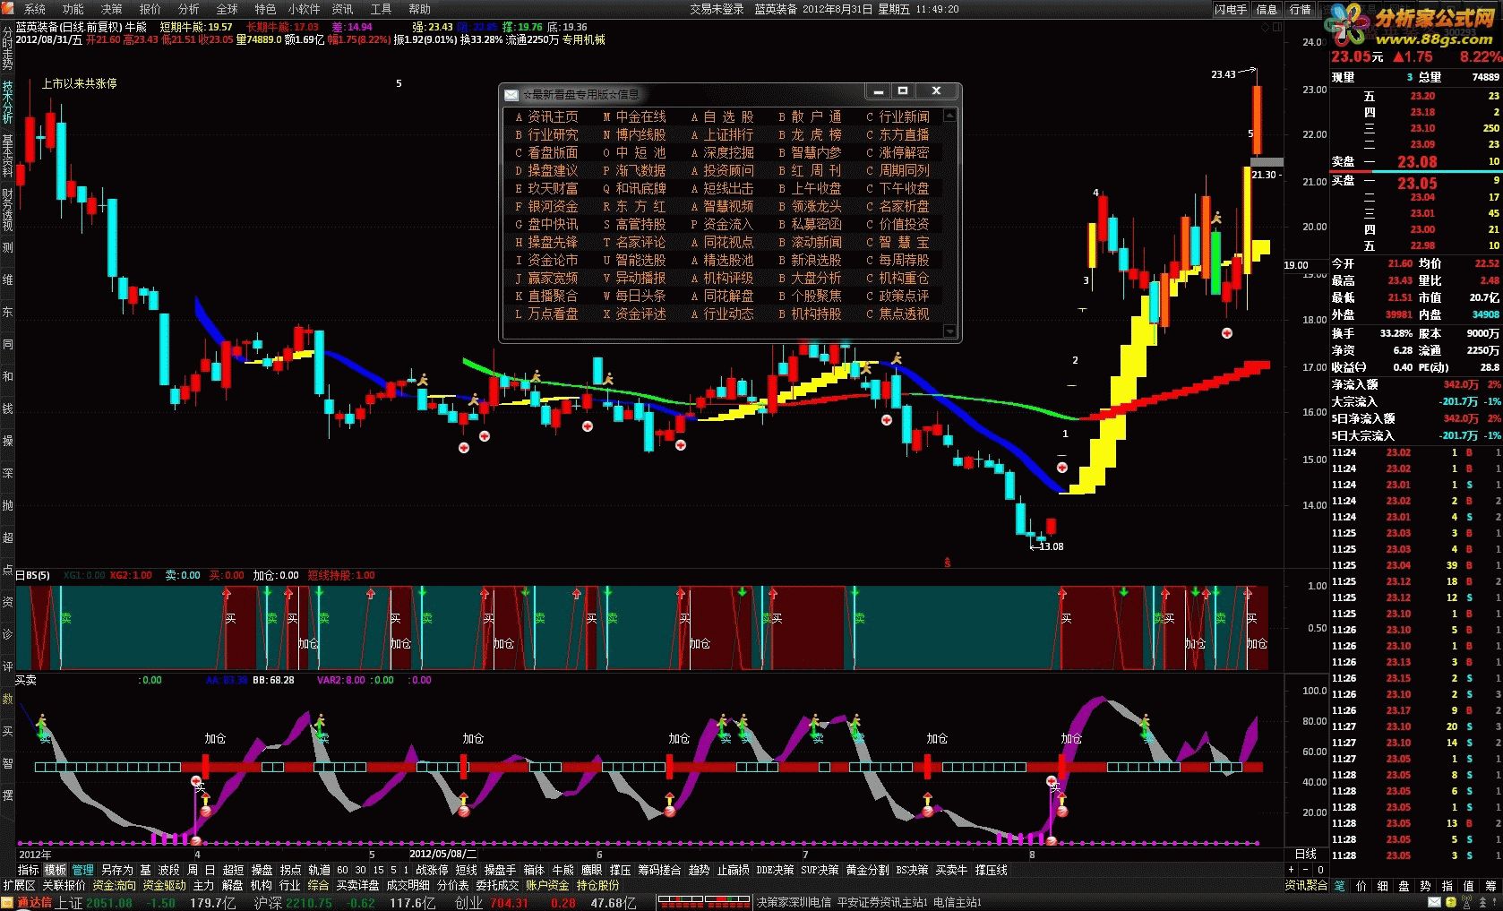
Task: Click the minus zoom button under 日线
Action: (1305, 870)
